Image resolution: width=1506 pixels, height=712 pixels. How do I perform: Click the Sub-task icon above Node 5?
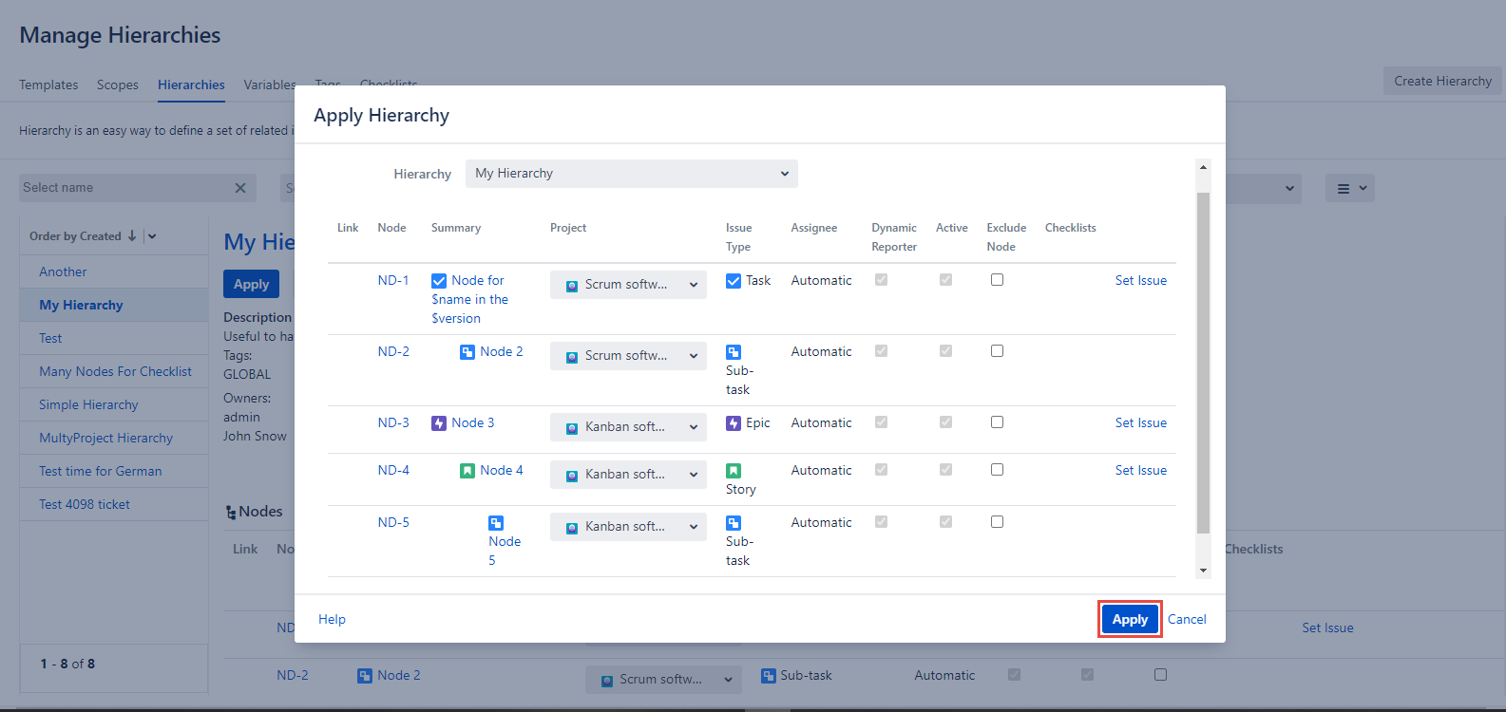click(496, 523)
